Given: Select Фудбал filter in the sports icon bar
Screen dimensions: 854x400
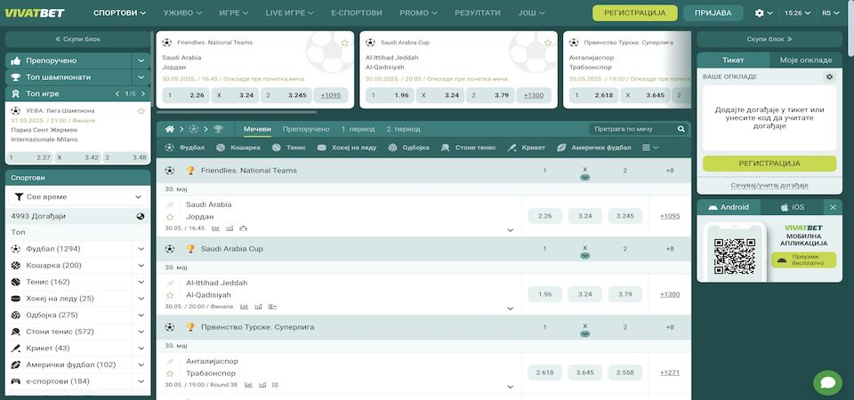Looking at the screenshot, I should click(185, 148).
